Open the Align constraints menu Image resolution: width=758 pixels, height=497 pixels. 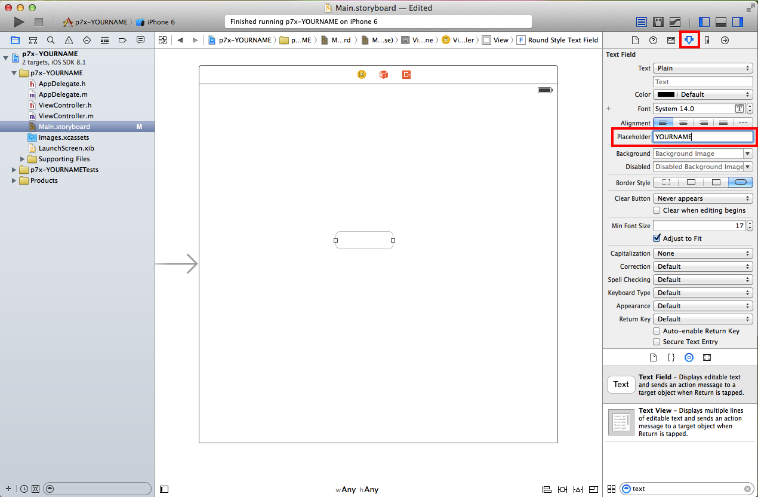pyautogui.click(x=547, y=489)
